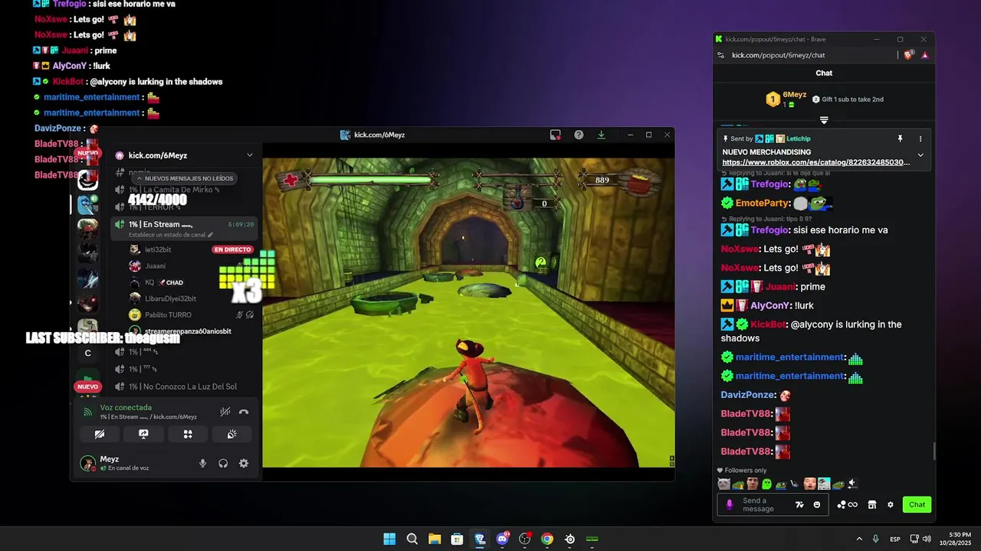Screen dimensions: 981x551
Task: Open Windows Start menu
Action: click(389, 539)
